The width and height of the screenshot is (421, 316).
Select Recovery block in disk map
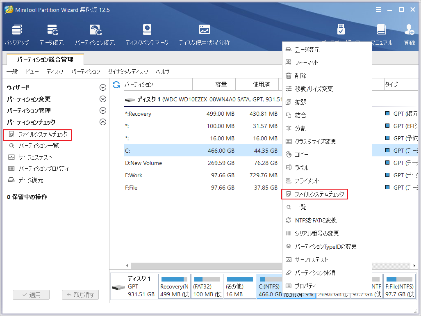[x=174, y=286]
